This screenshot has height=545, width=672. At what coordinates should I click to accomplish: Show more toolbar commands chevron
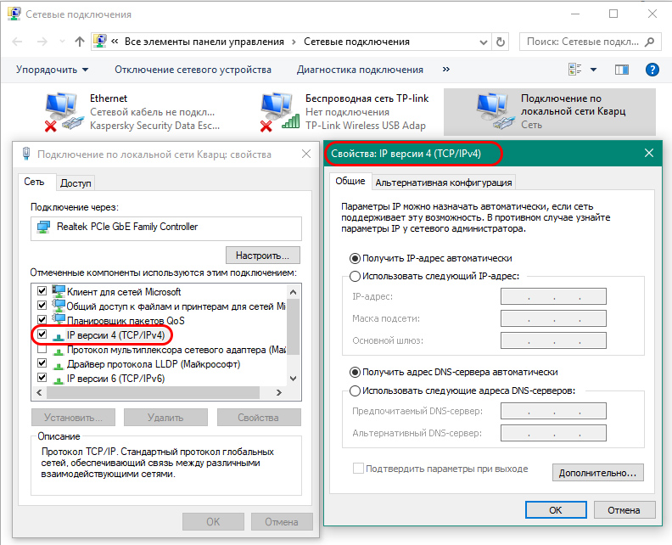(446, 69)
